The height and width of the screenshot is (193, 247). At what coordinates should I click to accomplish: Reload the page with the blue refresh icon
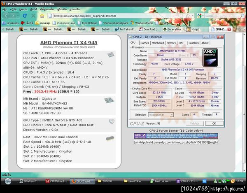click(25, 16)
